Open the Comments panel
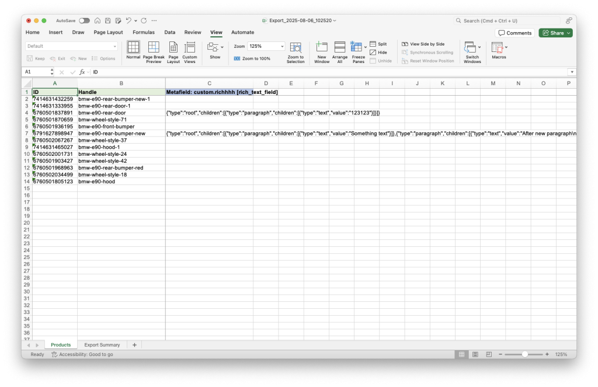Viewport: 598px width, 387px height. click(x=514, y=33)
